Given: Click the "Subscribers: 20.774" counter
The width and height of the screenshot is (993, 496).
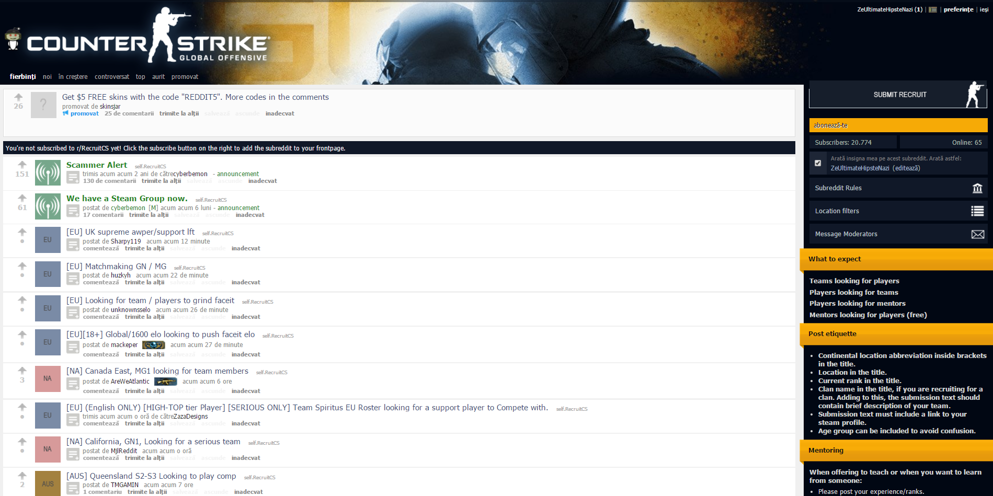Looking at the screenshot, I should (x=853, y=142).
